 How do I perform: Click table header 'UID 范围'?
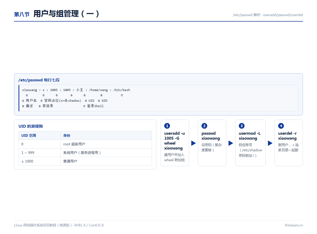40,135
